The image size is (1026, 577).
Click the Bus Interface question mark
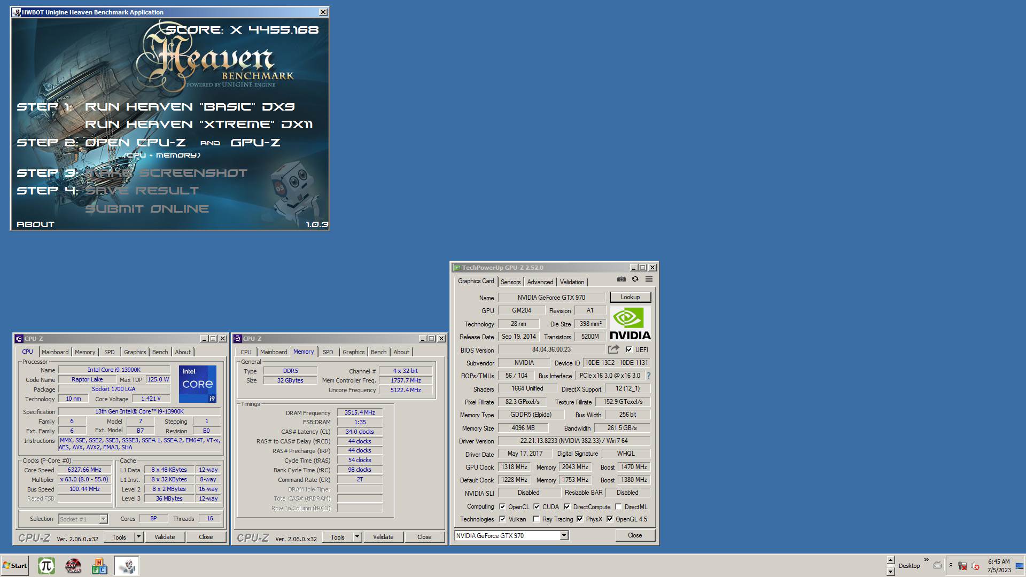(x=649, y=376)
